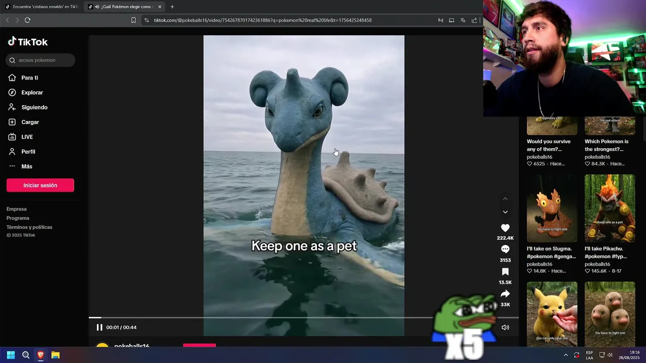
Task: Open the system volume tray icon
Action: click(x=610, y=355)
